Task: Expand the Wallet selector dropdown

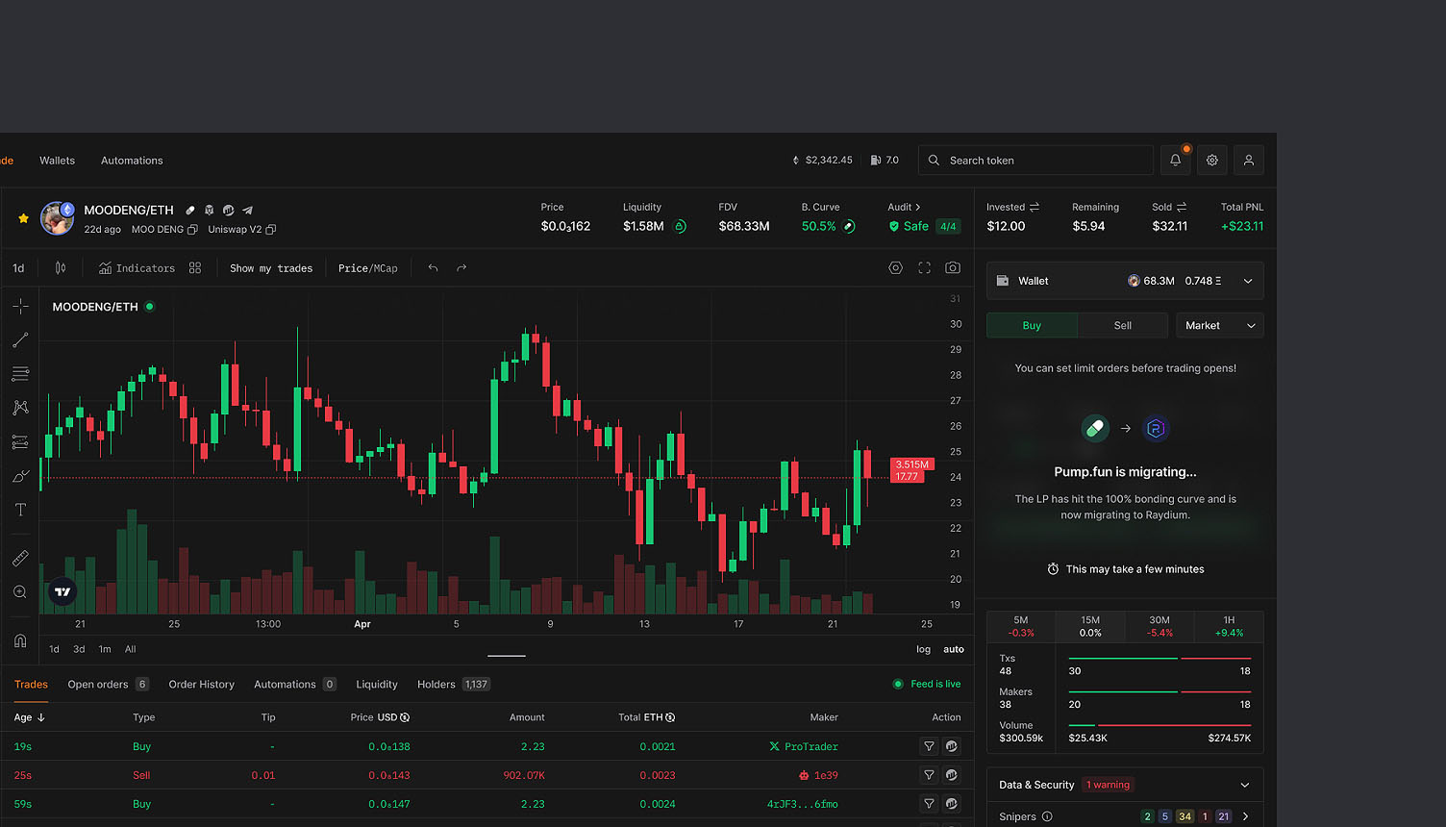Action: [1247, 280]
